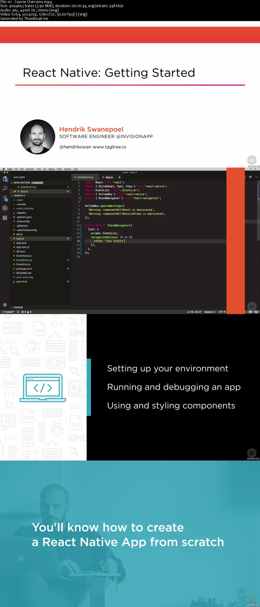Image resolution: width=260 pixels, height=607 pixels.
Task: Open the Help menu
Action: [x=76, y=169]
